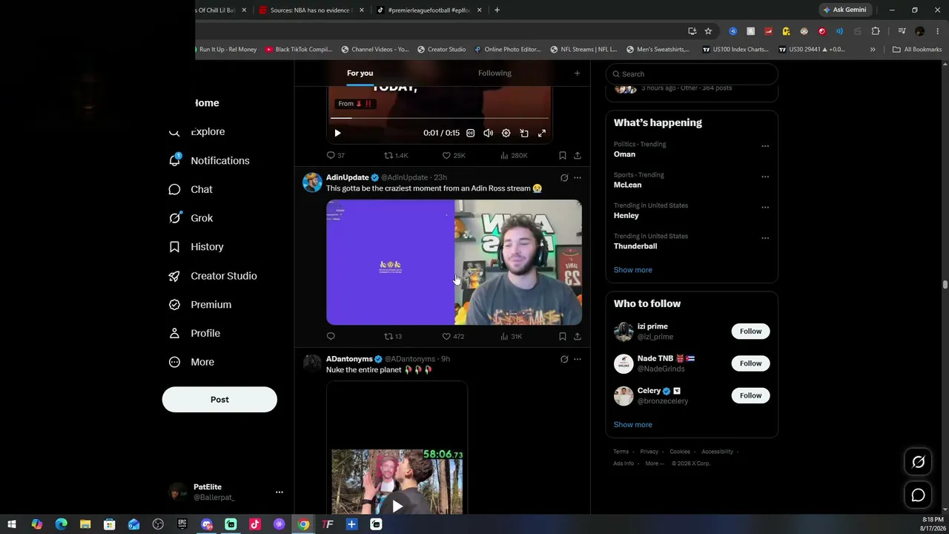Open video settings gear in player
The image size is (949, 534).
(506, 133)
